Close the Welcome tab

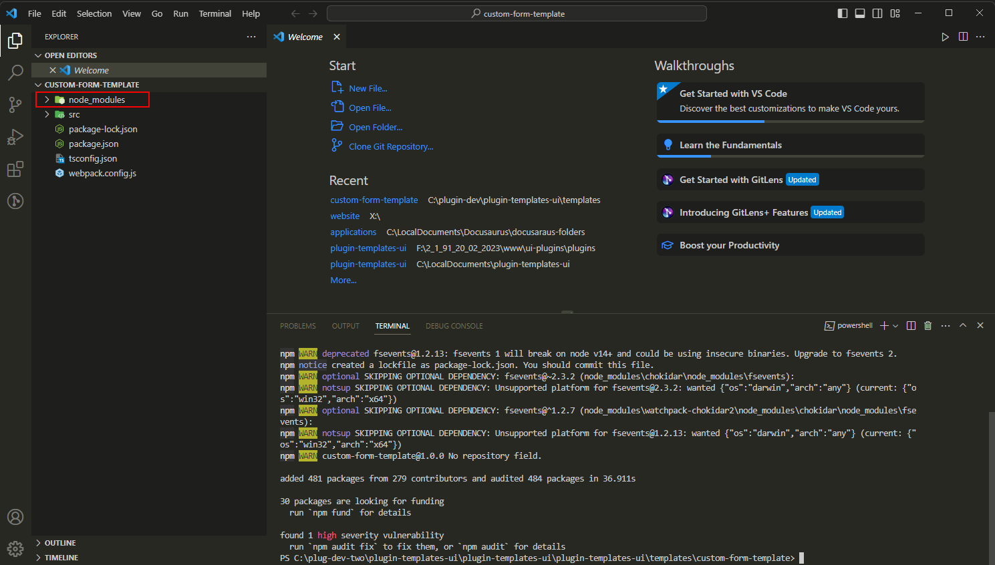pos(337,37)
